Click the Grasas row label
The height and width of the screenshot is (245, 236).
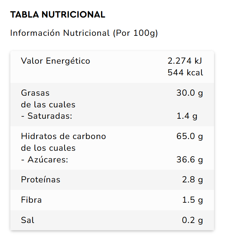tap(35, 93)
